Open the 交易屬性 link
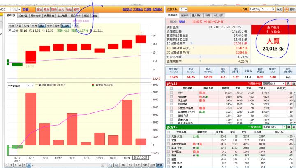Viewport: 296px width, 168px height. [138, 9]
